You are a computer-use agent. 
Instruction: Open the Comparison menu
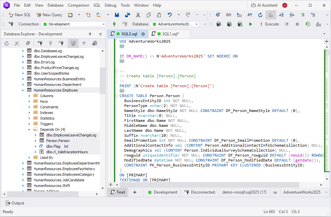point(78,5)
